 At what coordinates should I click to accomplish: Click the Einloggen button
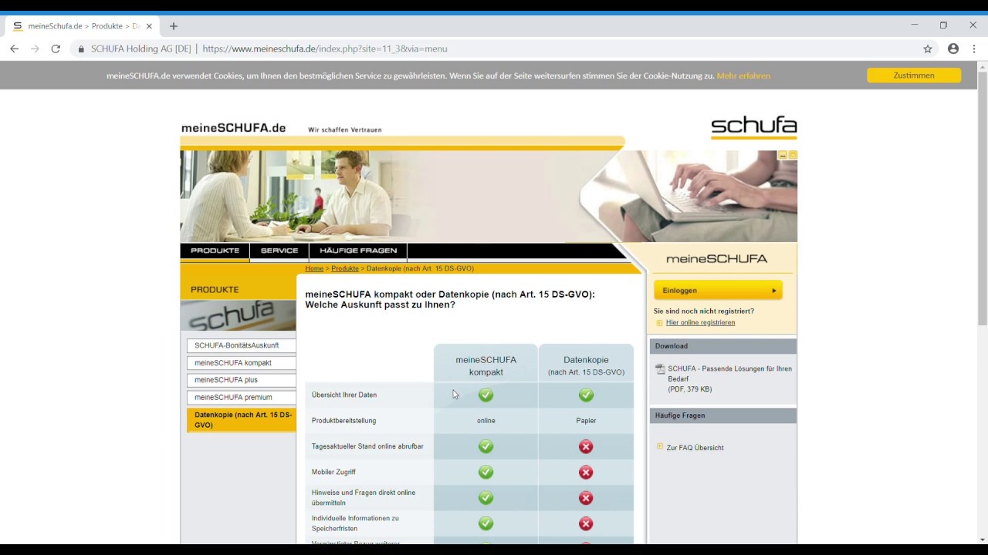718,291
